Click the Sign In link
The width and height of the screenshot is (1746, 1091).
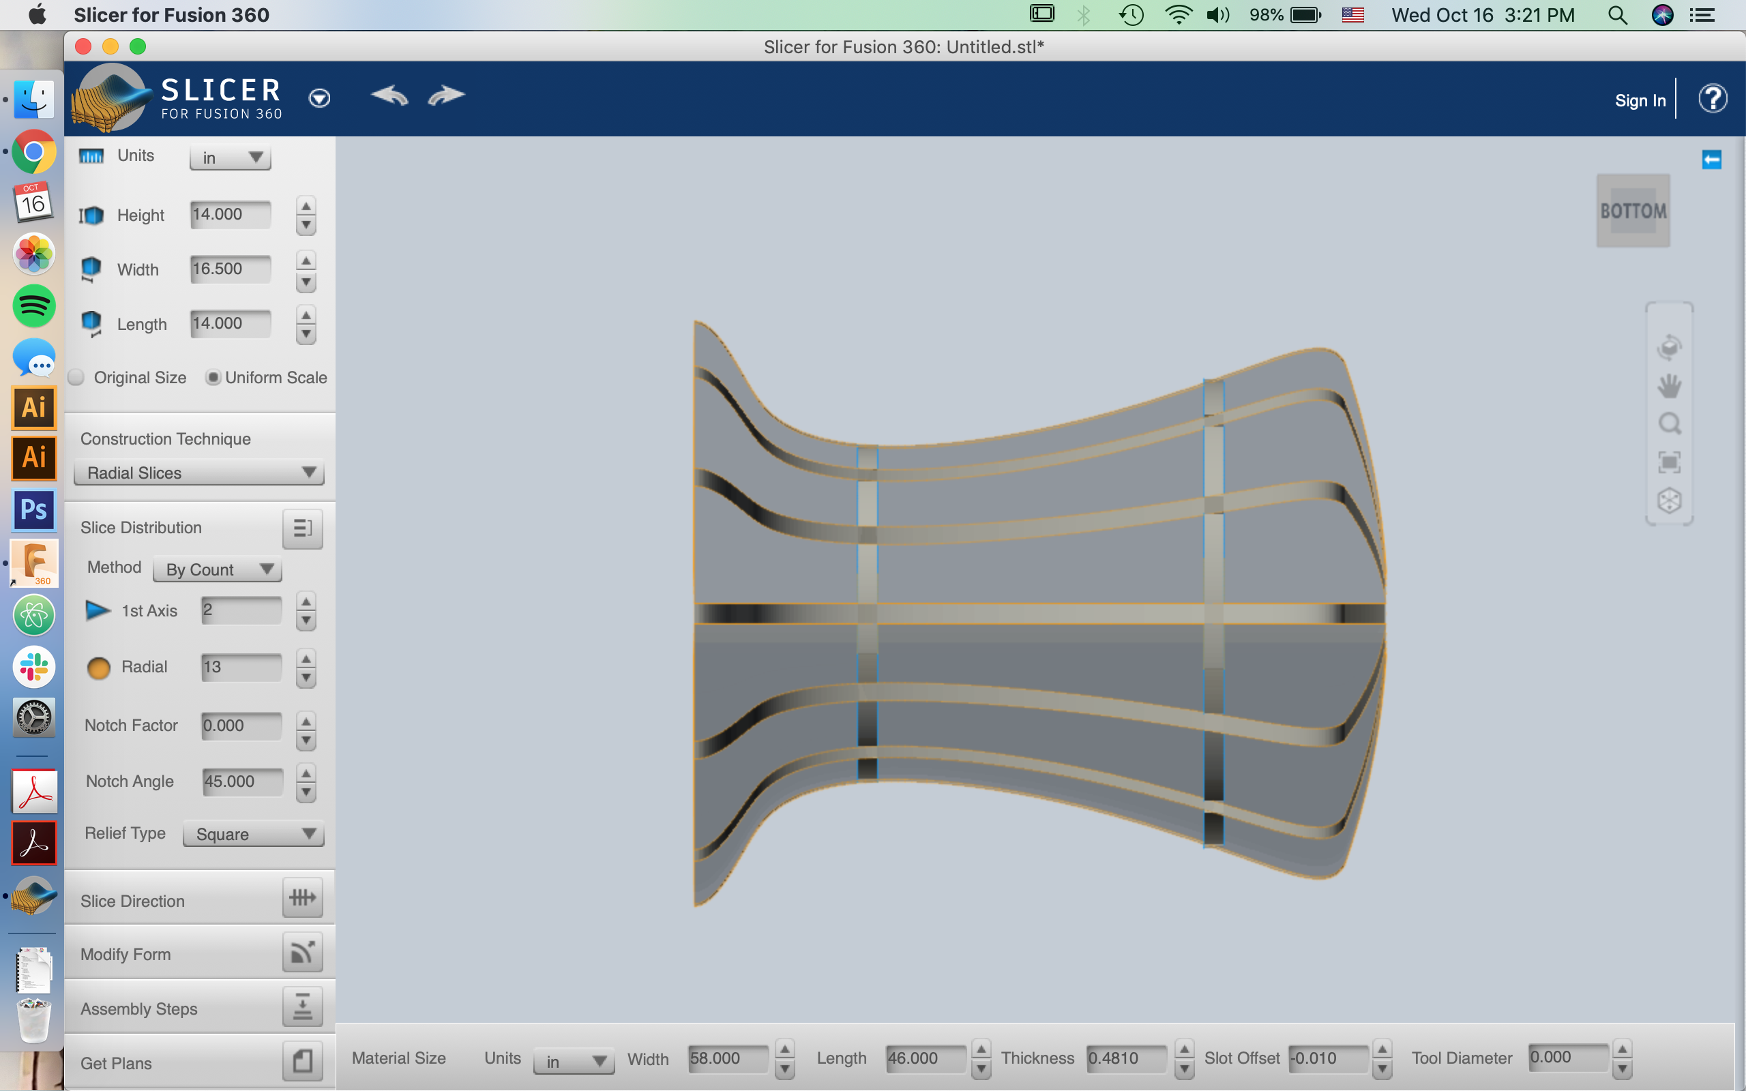1640,100
